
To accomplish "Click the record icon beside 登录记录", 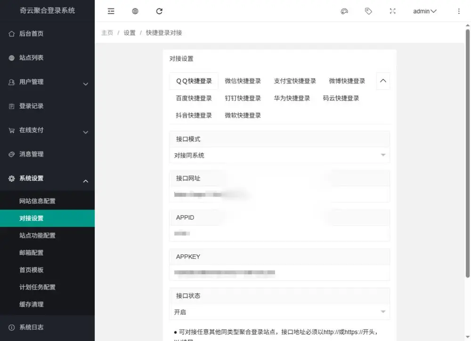I will pos(11,106).
